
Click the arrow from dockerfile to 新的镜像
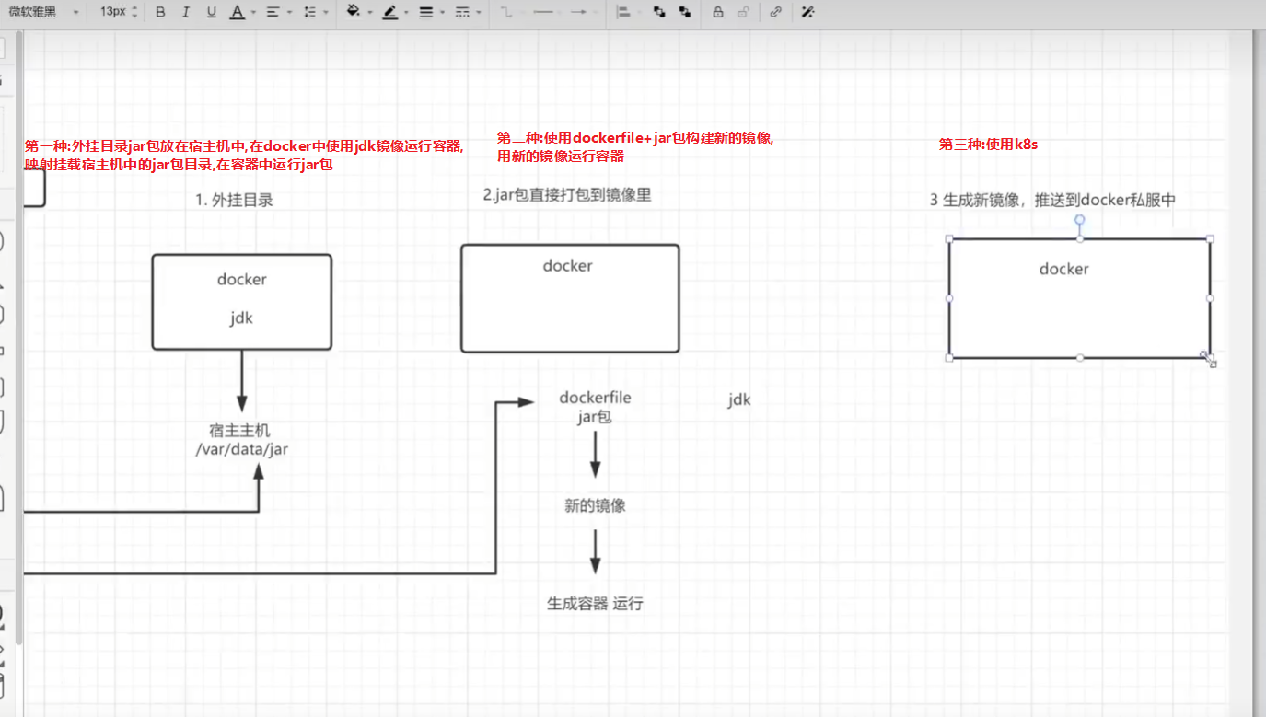595,454
